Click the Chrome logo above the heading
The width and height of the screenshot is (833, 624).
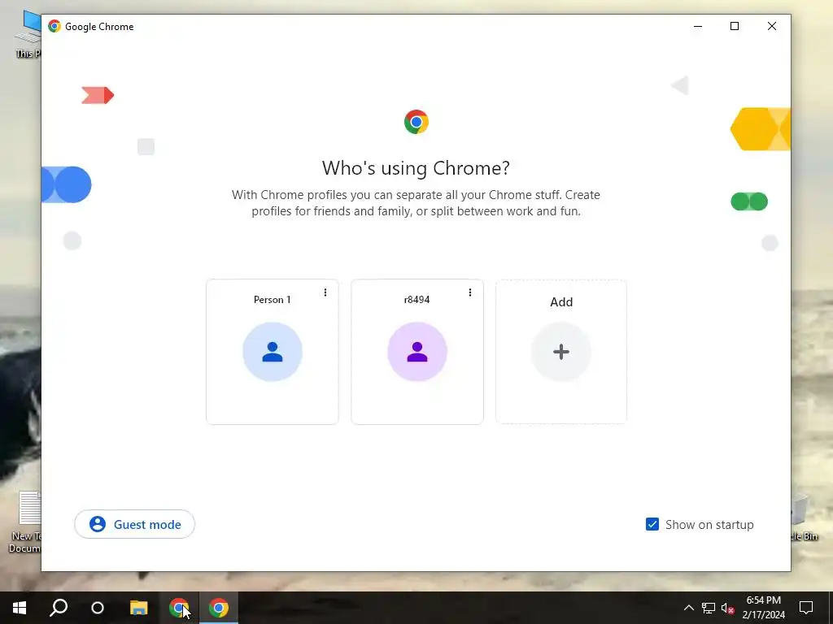coord(416,122)
